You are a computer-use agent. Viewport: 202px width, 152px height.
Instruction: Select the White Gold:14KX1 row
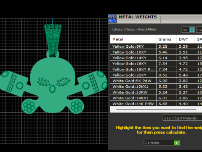[x=156, y=98]
